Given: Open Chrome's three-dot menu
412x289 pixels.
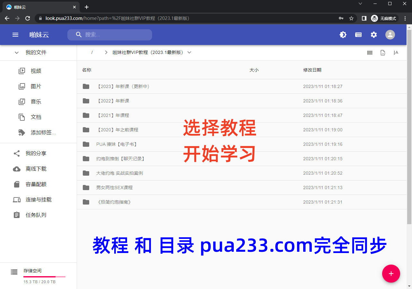Looking at the screenshot, I should tap(405, 18).
